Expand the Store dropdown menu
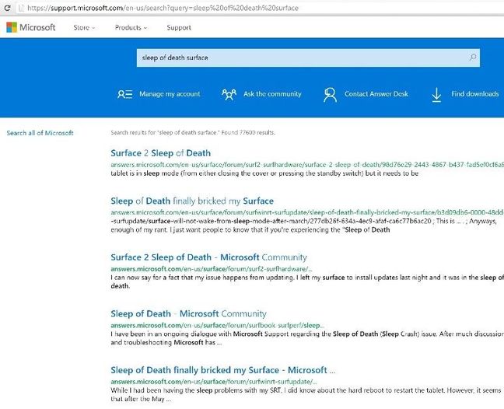The image size is (504, 409). tap(84, 28)
